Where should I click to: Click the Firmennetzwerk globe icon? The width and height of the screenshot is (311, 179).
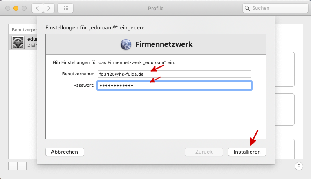pyautogui.click(x=126, y=44)
